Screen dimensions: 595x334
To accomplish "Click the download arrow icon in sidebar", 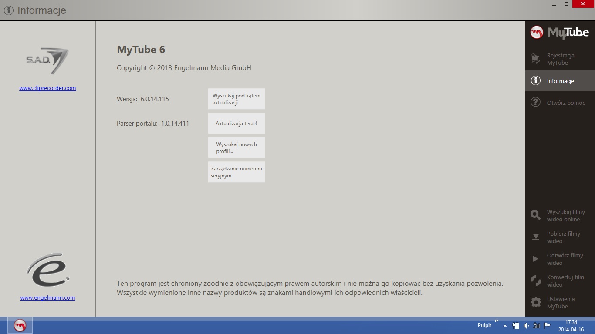I will [x=535, y=237].
